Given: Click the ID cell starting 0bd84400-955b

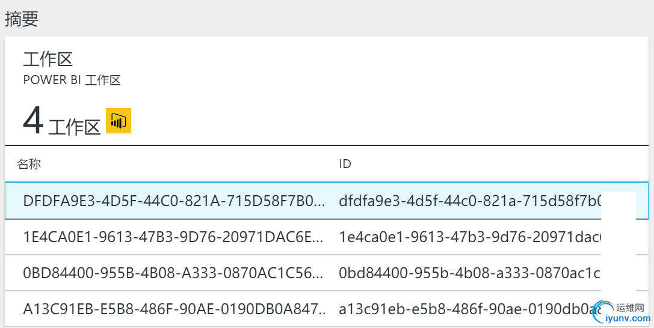Looking at the screenshot, I should (x=469, y=273).
